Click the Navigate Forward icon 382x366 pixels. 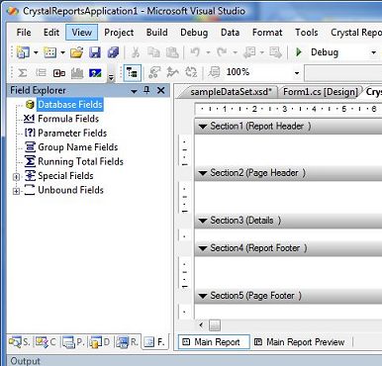point(275,52)
